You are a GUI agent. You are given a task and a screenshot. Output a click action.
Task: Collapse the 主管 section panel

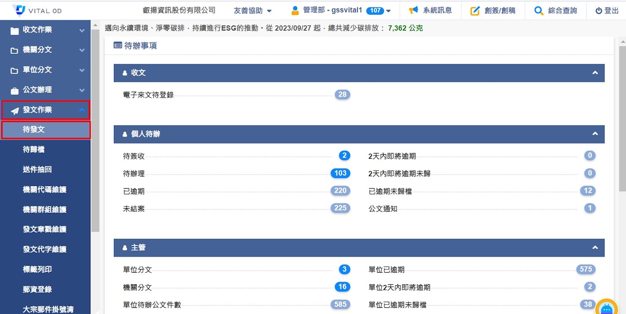[x=595, y=248]
